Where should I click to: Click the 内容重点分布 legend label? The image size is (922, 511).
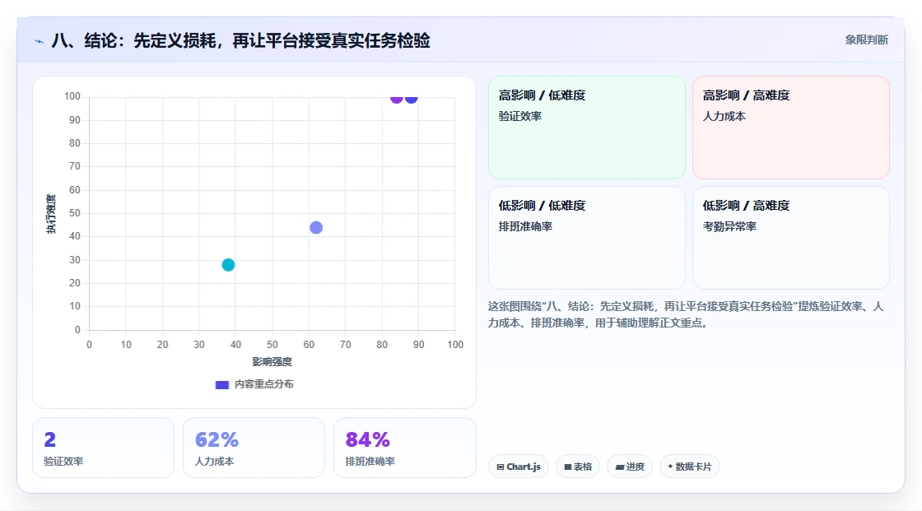263,384
